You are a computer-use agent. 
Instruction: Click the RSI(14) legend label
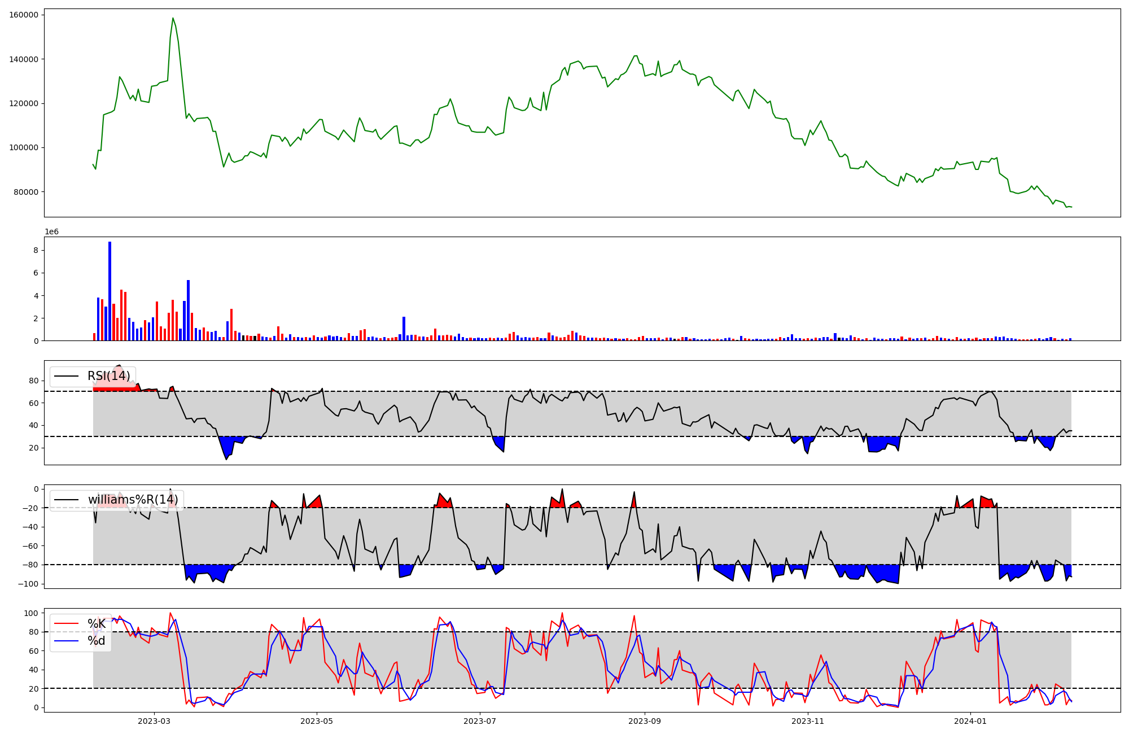coord(108,376)
